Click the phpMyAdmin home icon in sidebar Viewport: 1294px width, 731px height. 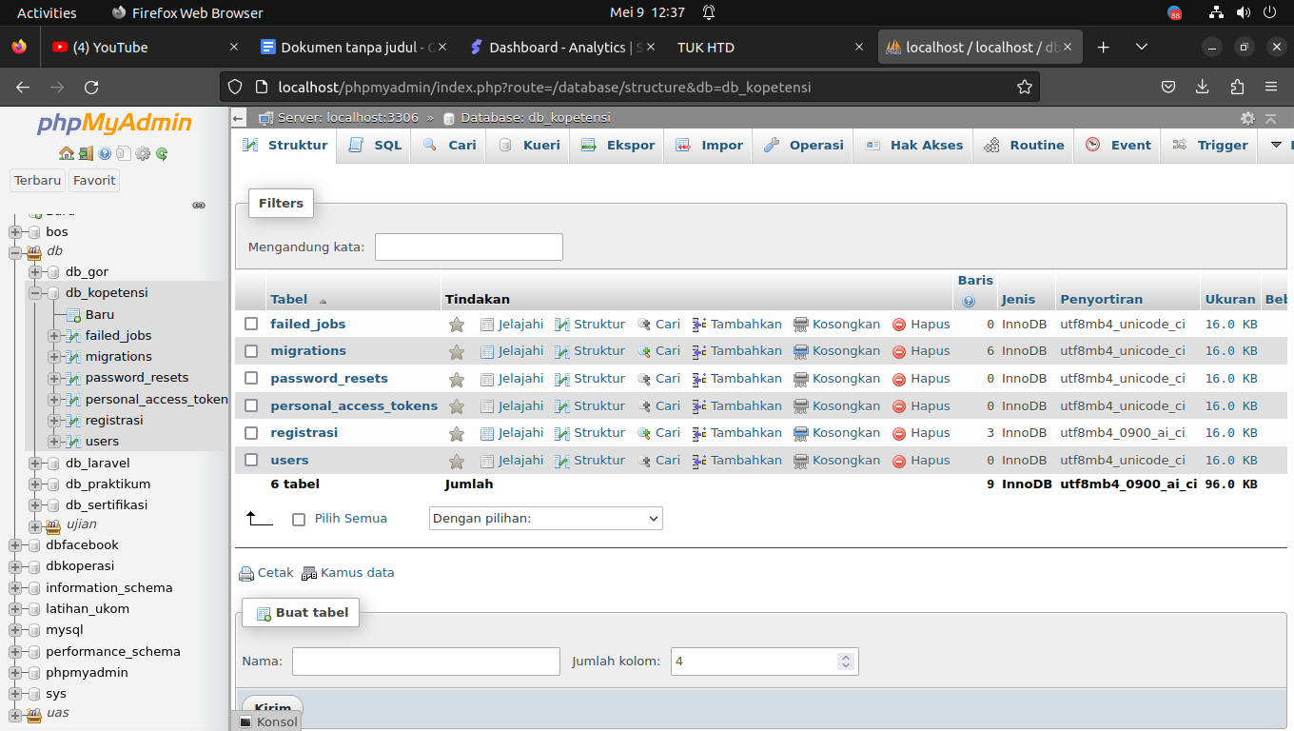tap(66, 153)
